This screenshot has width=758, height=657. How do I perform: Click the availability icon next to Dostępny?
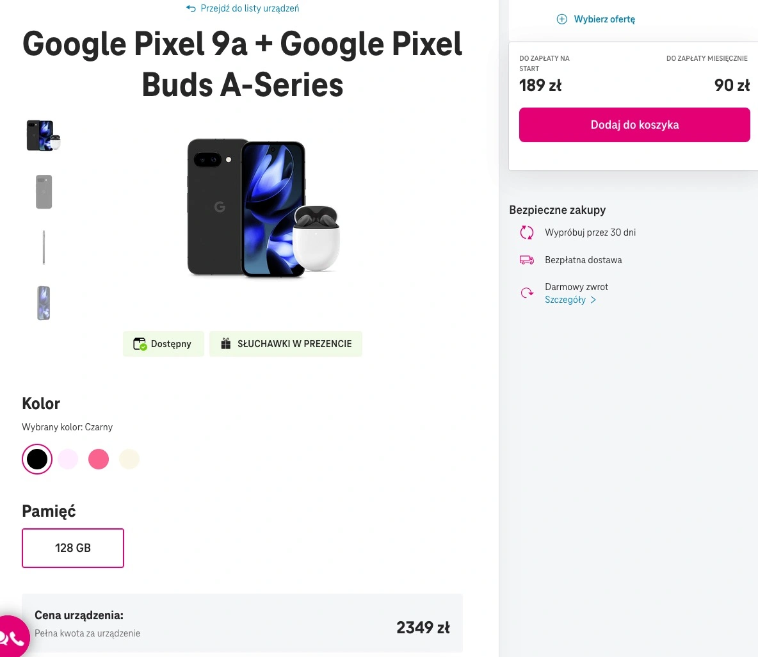pos(140,344)
